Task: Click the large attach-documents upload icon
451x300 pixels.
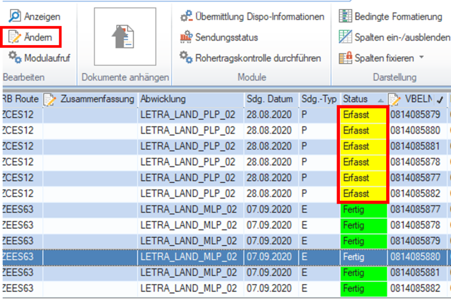Action: (123, 37)
